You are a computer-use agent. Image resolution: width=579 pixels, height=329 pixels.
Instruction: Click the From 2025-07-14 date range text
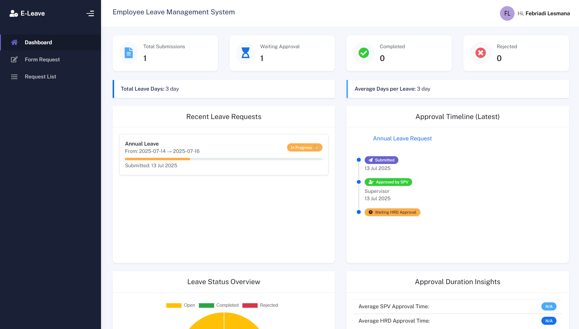point(162,151)
